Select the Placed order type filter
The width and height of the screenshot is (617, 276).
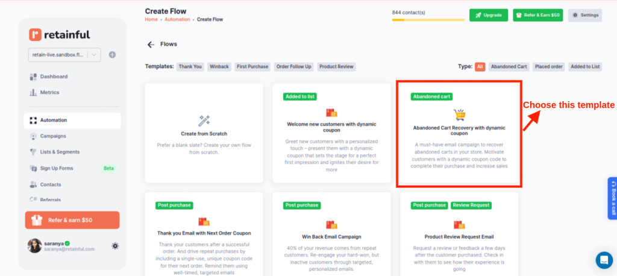548,67
